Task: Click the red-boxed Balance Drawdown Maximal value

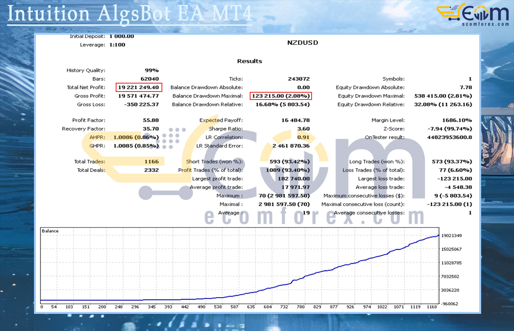Action: (x=281, y=96)
